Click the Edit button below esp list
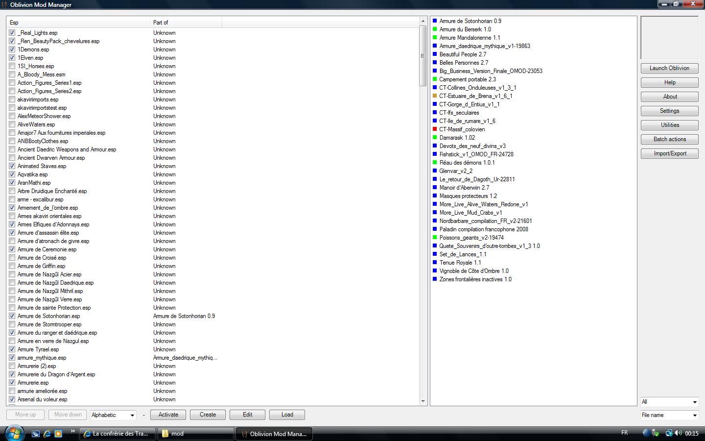Viewport: 705px width, 441px height. pyautogui.click(x=248, y=415)
